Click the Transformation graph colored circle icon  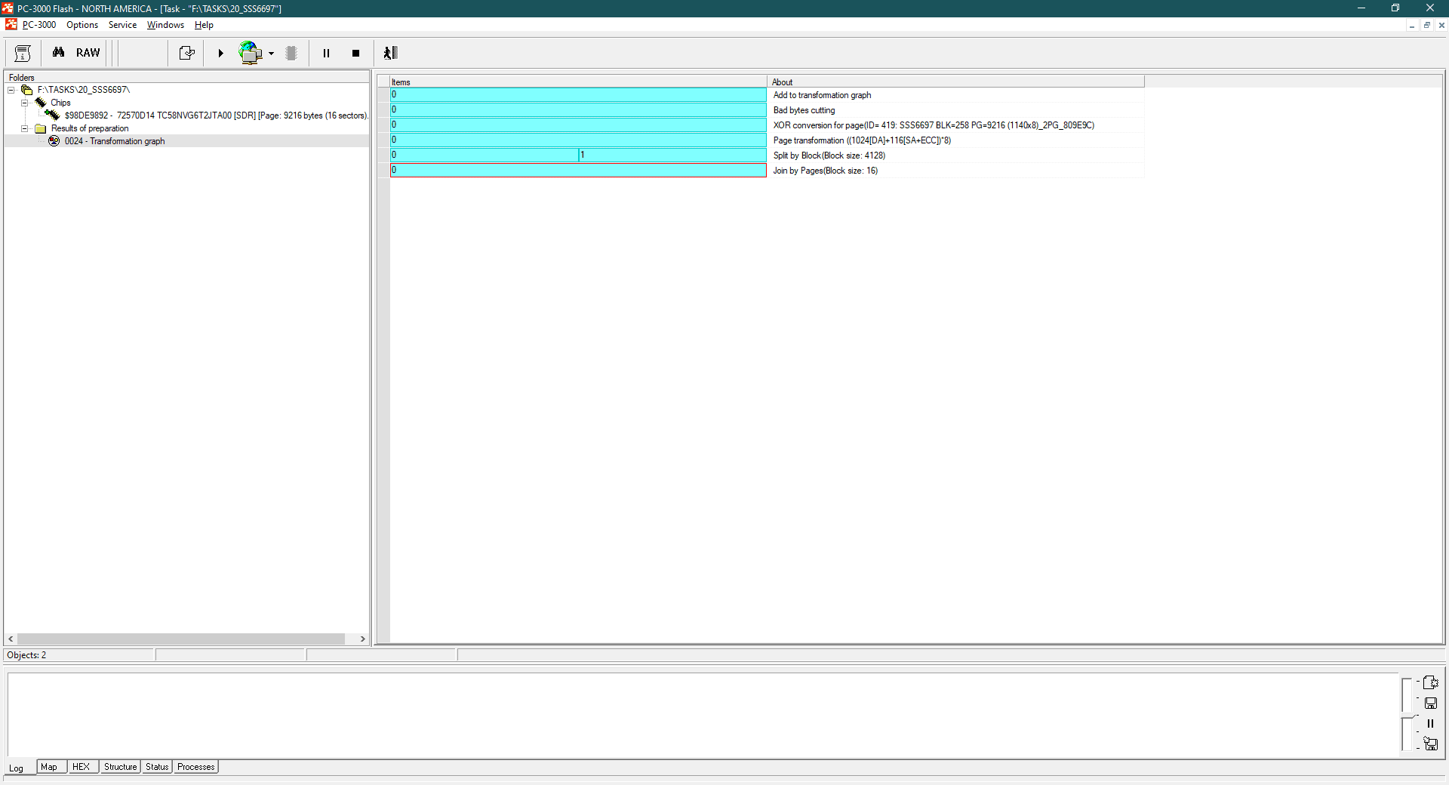tap(54, 141)
